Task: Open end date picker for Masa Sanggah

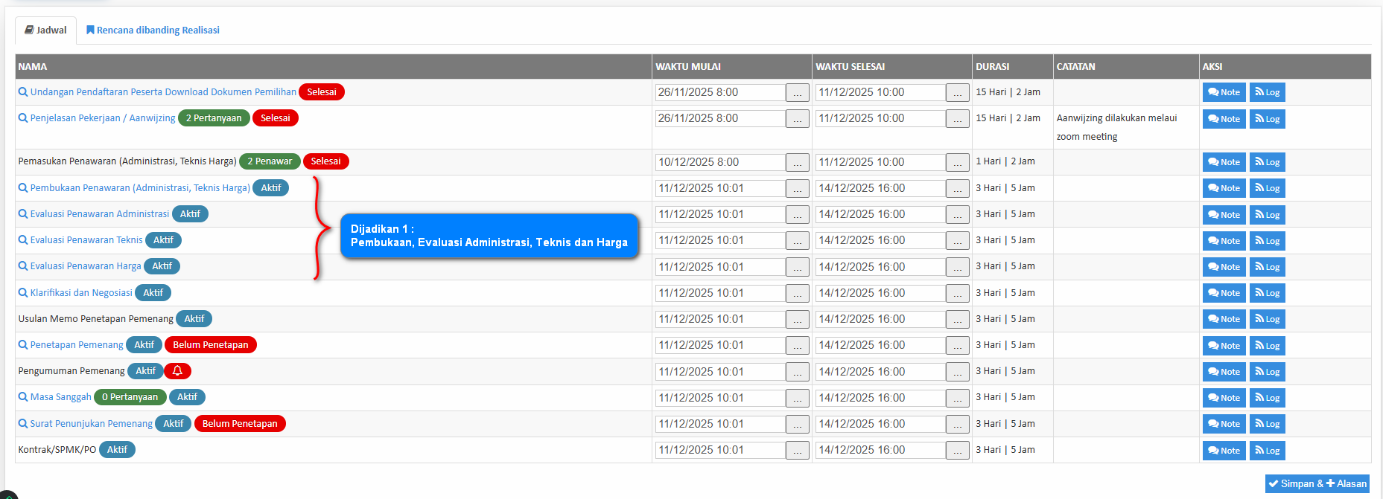Action: [x=957, y=399]
